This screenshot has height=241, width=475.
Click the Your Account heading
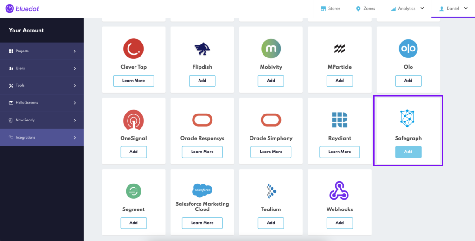26,30
